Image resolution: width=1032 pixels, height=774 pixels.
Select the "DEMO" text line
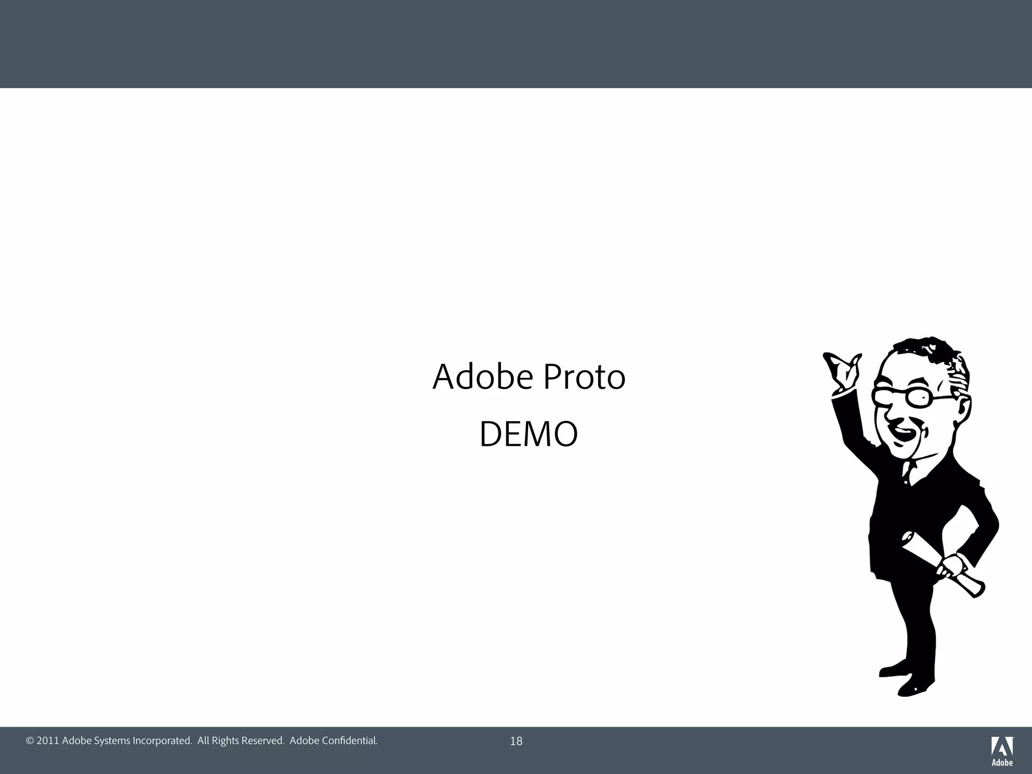[x=529, y=434]
